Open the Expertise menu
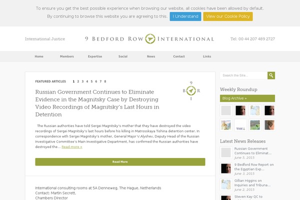The width and height of the screenshot is (300, 200). [x=95, y=56]
